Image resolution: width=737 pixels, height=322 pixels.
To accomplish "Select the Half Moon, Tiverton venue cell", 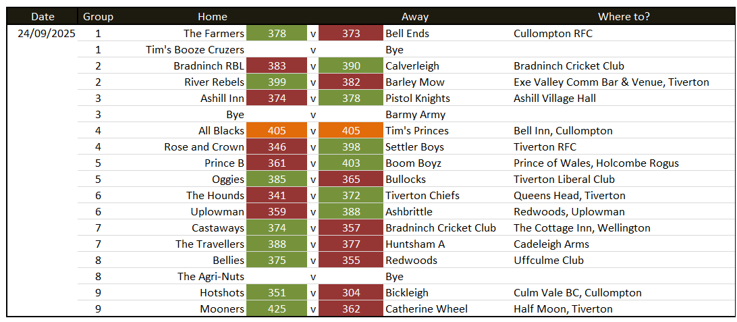I will (x=563, y=309).
